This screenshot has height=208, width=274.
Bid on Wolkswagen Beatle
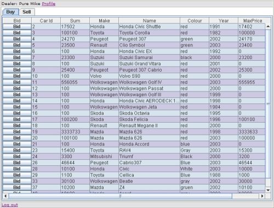coord(17,181)
